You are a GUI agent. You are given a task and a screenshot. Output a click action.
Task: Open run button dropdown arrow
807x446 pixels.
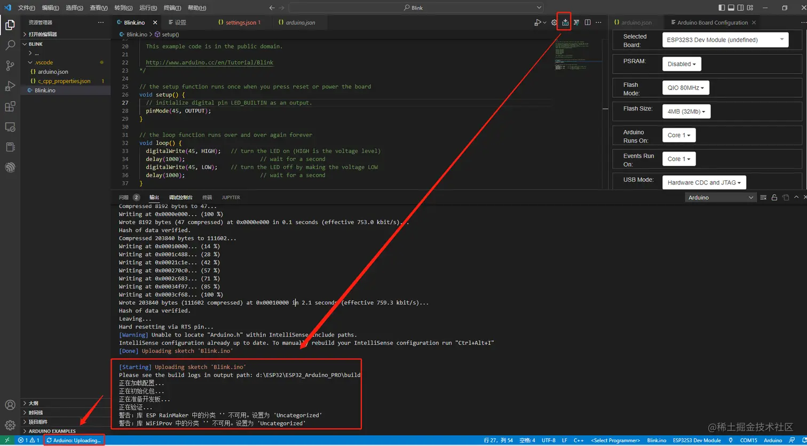pyautogui.click(x=544, y=22)
